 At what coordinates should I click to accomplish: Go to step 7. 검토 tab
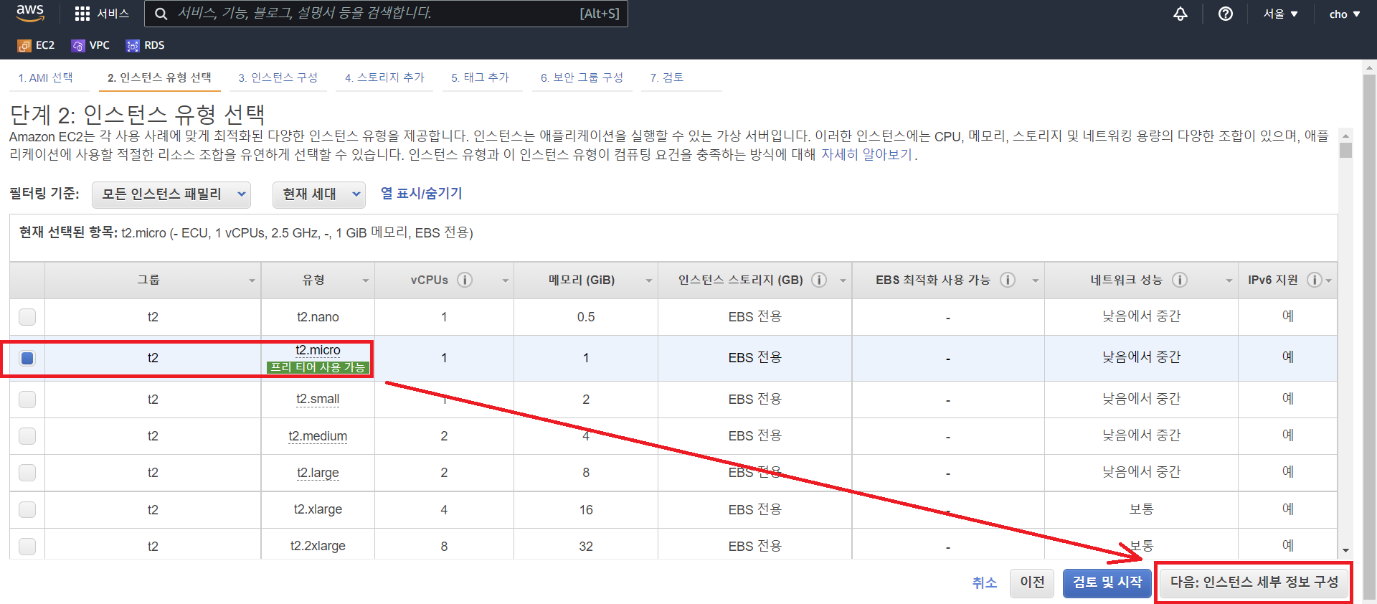[667, 77]
